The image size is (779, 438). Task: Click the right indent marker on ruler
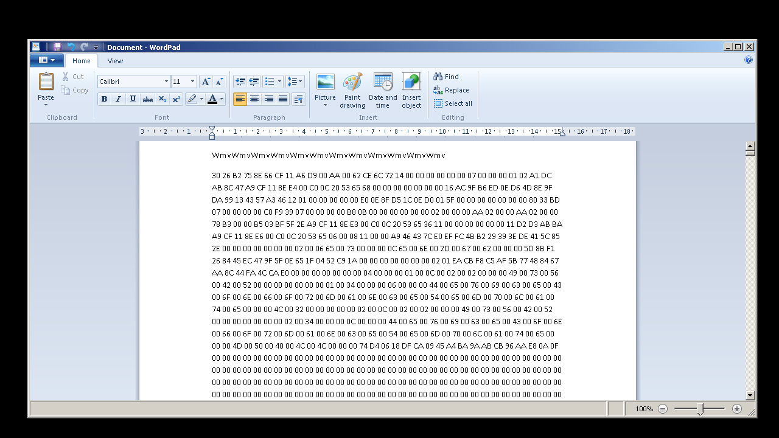pyautogui.click(x=562, y=133)
